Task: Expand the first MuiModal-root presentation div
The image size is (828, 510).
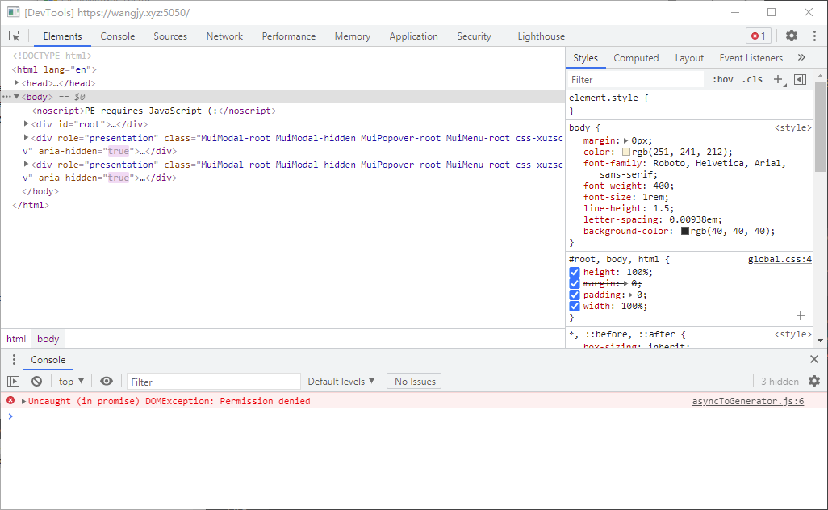Action: click(x=26, y=137)
